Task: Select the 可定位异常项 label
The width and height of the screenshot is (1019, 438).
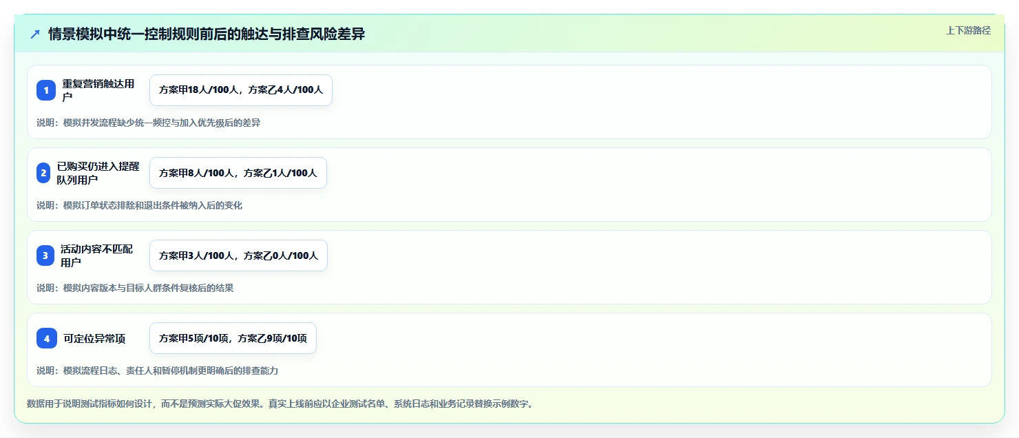Action: tap(94, 338)
